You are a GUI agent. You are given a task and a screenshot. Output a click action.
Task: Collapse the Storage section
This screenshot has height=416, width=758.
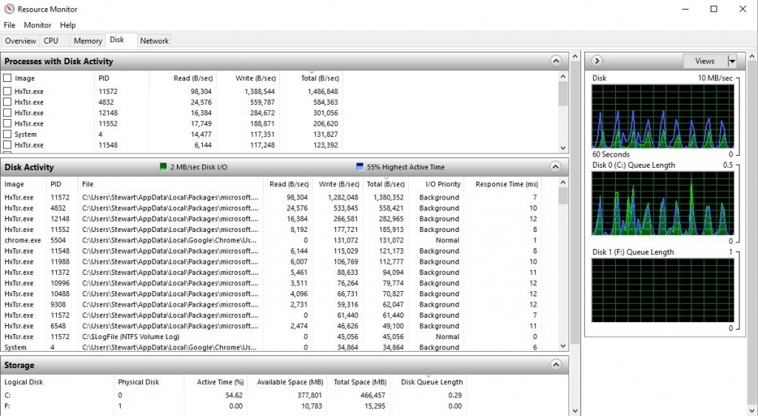pos(556,365)
